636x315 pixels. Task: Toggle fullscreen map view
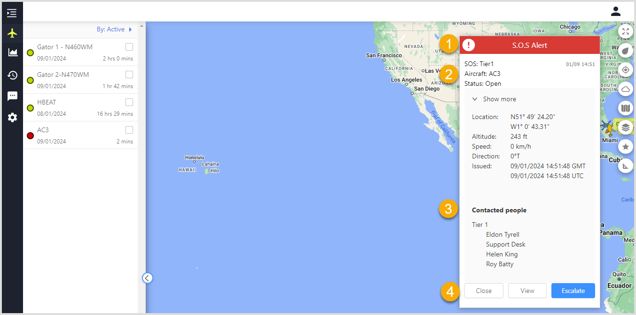(626, 31)
